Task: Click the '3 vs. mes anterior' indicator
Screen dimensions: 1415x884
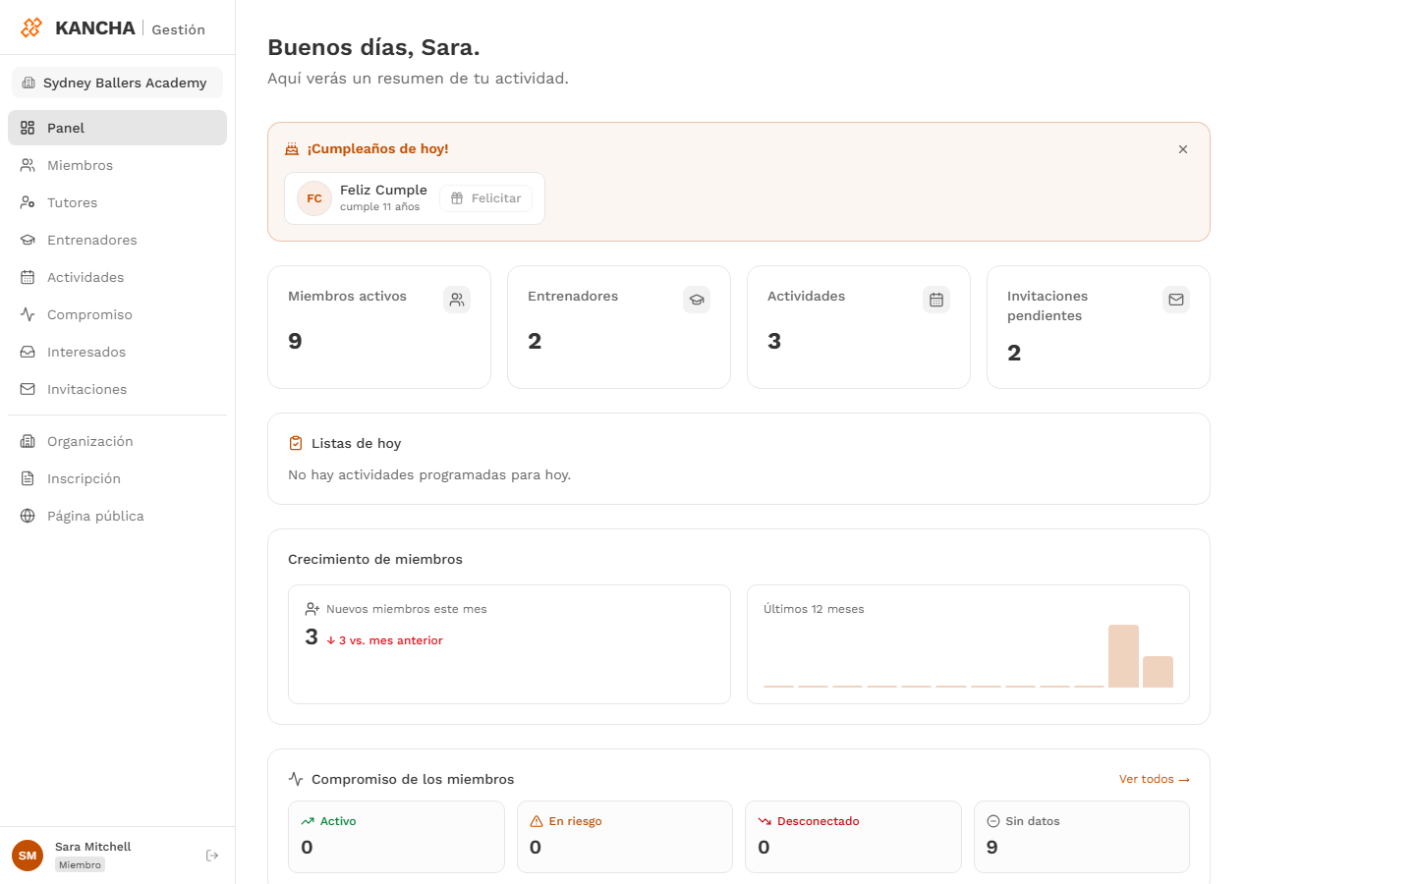Action: (x=385, y=640)
